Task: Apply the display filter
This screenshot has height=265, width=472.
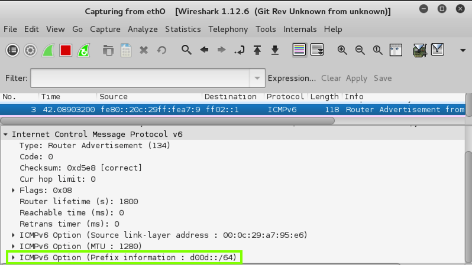Action: pyautogui.click(x=357, y=78)
